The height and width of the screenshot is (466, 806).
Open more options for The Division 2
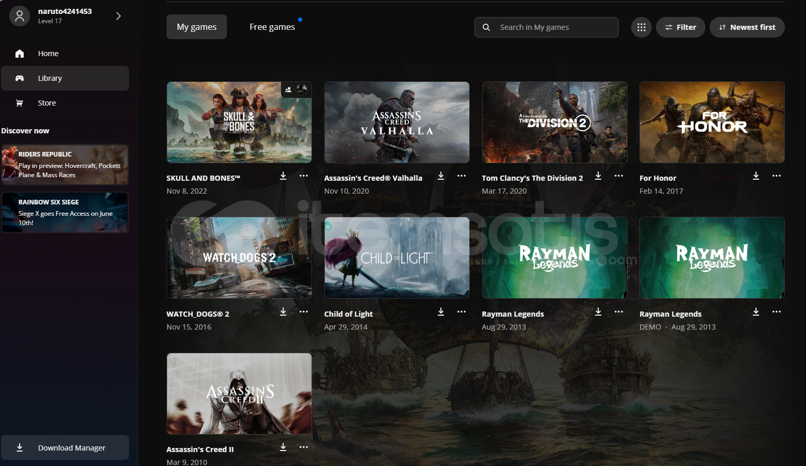619,176
